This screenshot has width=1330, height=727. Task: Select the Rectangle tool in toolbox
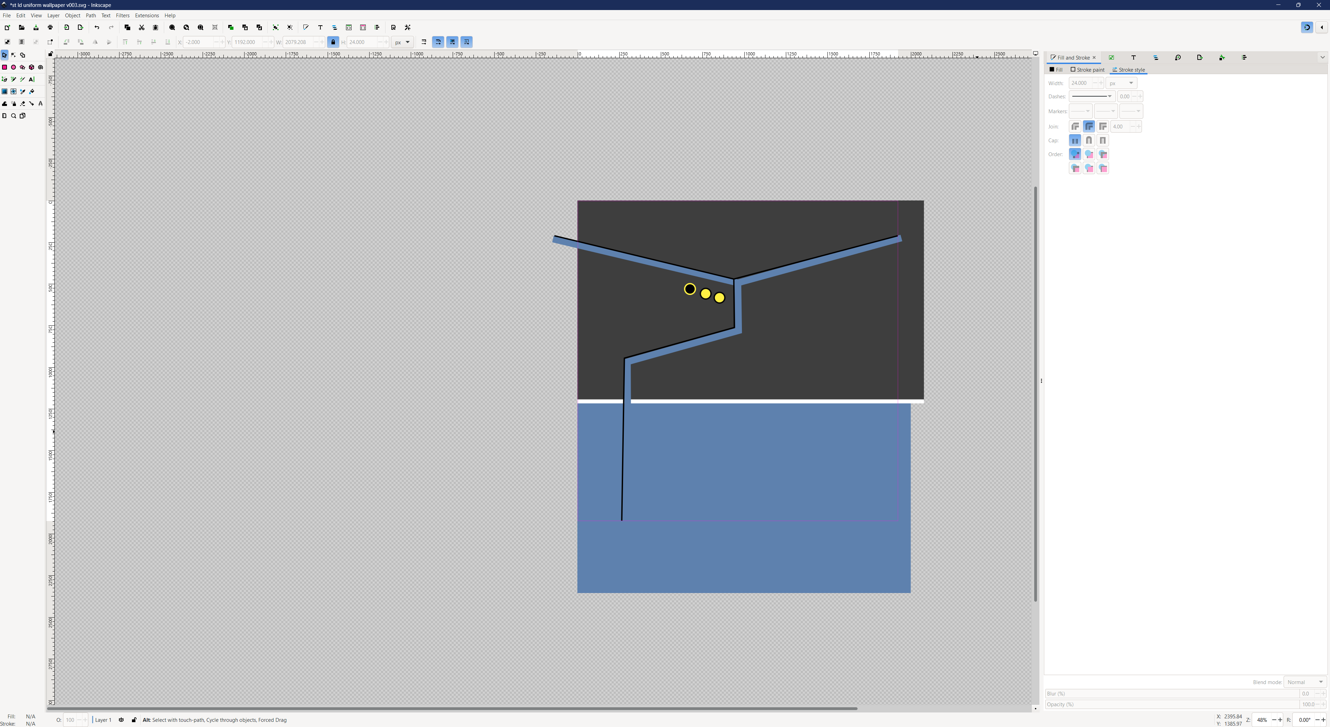[x=5, y=67]
